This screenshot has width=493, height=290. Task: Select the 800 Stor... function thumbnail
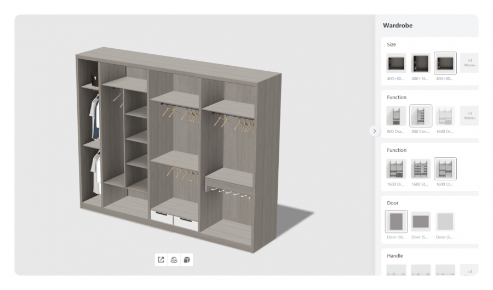click(421, 116)
